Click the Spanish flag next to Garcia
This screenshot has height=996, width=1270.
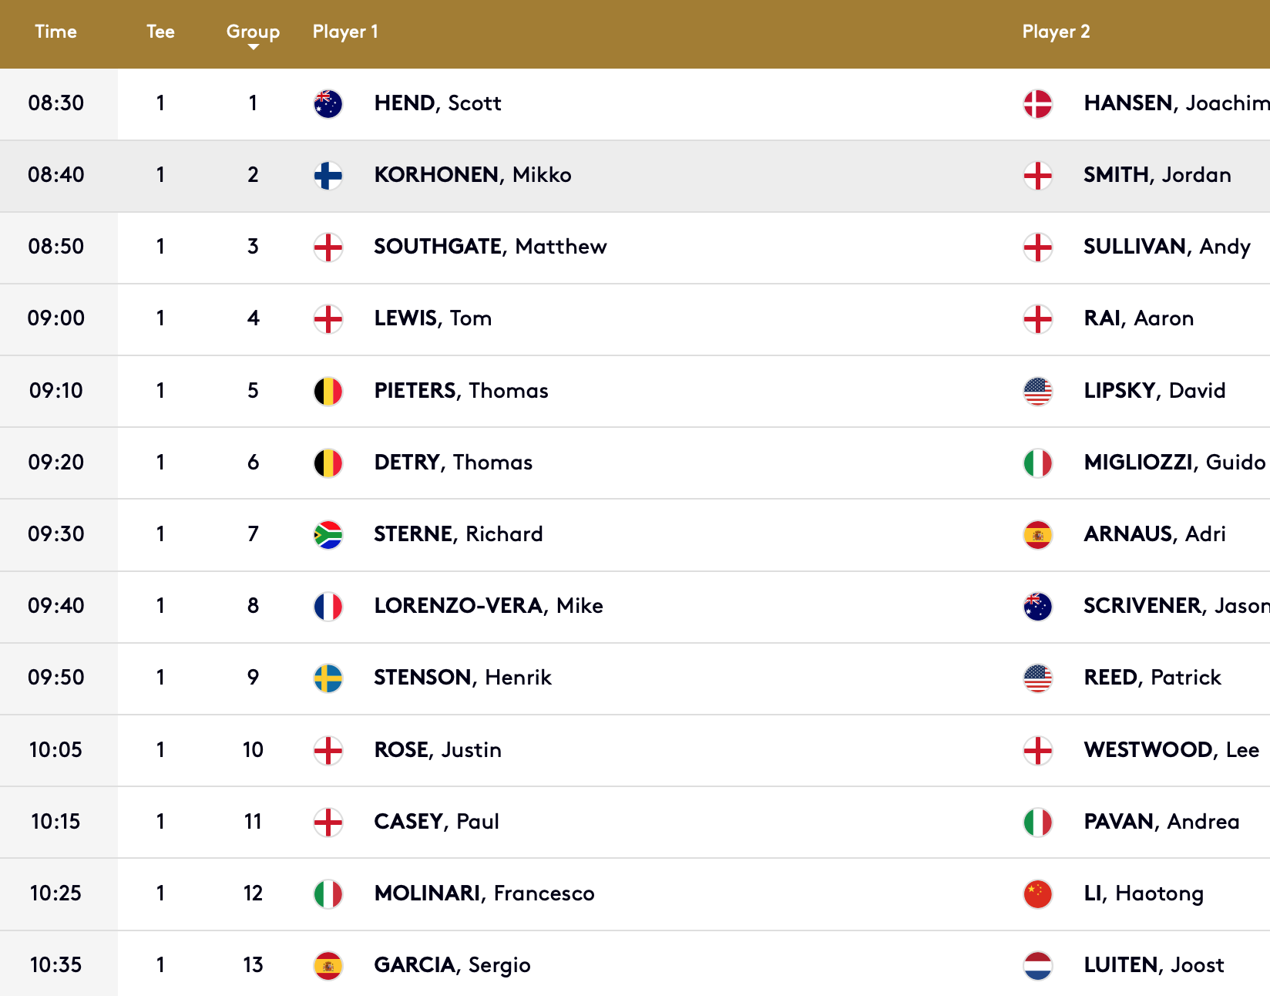point(328,965)
